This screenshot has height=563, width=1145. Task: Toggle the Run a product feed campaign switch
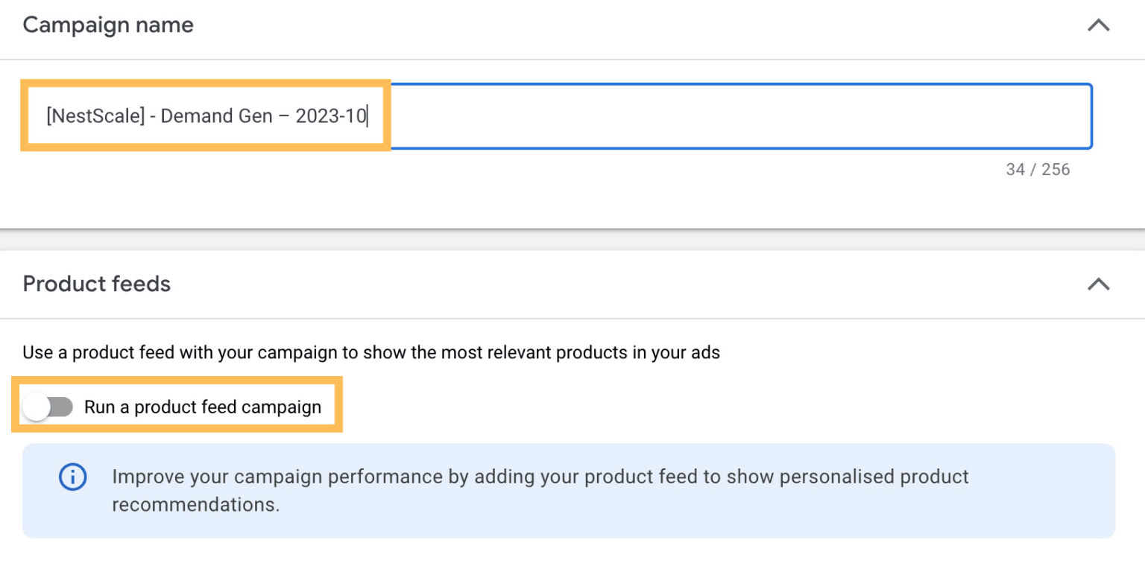click(x=48, y=407)
